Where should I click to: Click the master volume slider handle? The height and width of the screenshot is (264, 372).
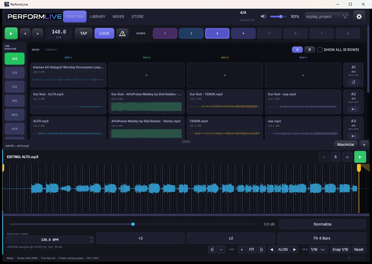(x=281, y=17)
